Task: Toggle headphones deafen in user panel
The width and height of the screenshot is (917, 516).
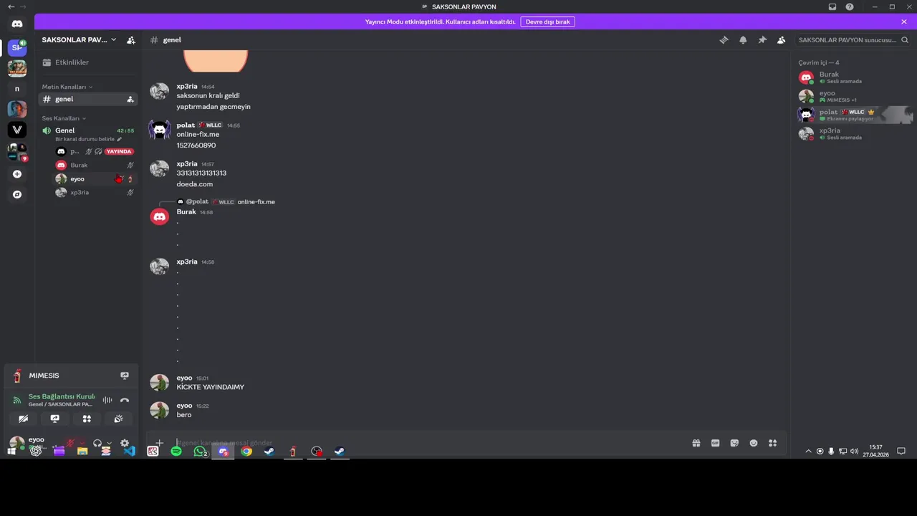Action: coord(97,443)
